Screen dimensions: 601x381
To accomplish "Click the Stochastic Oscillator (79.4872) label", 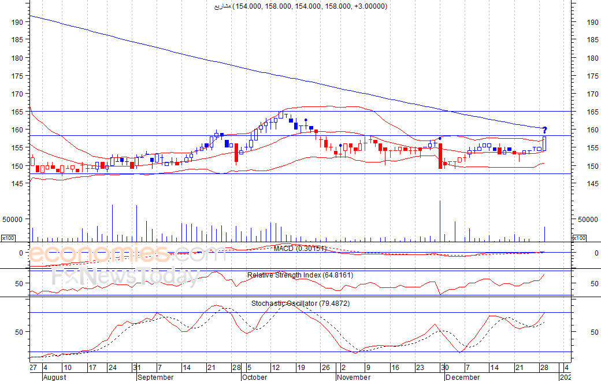I will coord(300,303).
